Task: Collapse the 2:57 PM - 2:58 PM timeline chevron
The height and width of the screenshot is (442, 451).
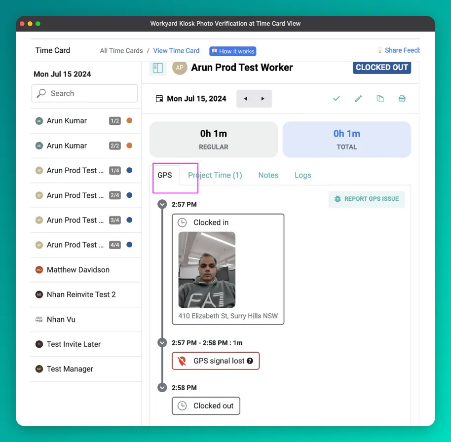Action: [x=162, y=342]
